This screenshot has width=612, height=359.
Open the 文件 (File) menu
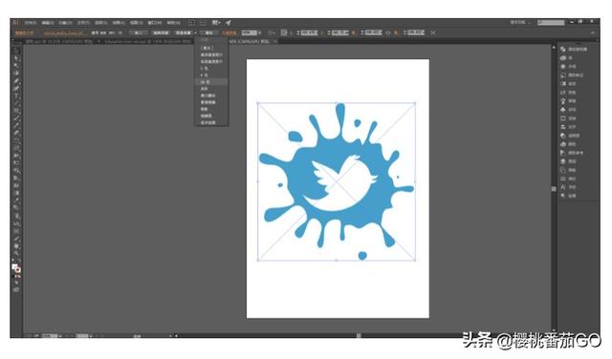point(30,23)
